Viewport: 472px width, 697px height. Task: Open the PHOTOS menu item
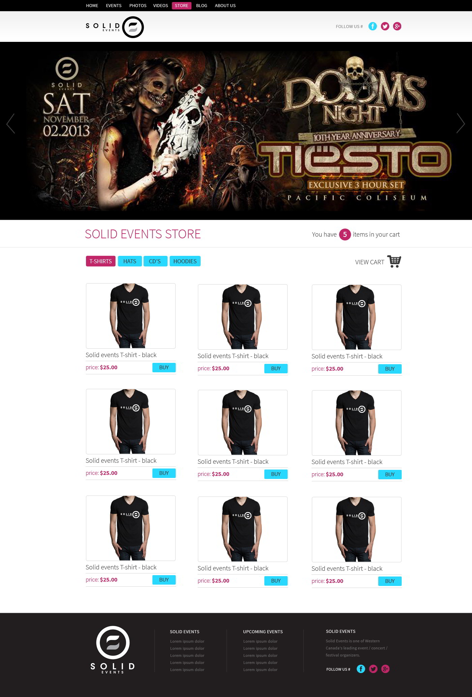[138, 6]
